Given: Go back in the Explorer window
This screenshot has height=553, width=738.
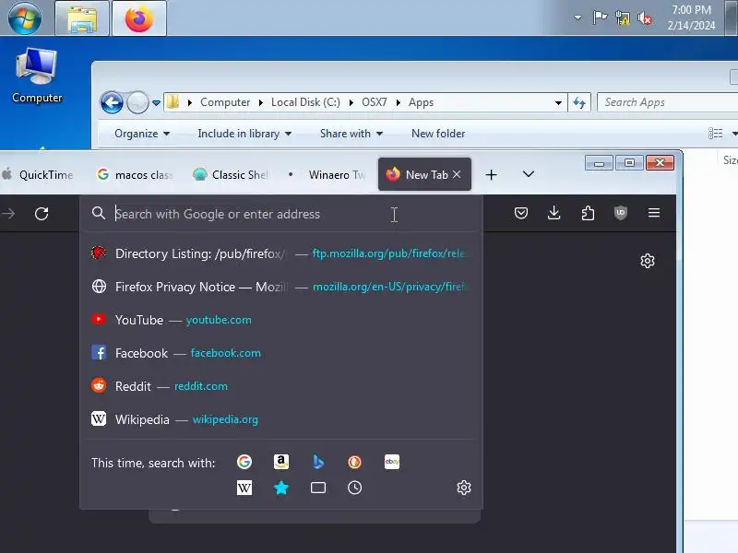Looking at the screenshot, I should (x=112, y=102).
